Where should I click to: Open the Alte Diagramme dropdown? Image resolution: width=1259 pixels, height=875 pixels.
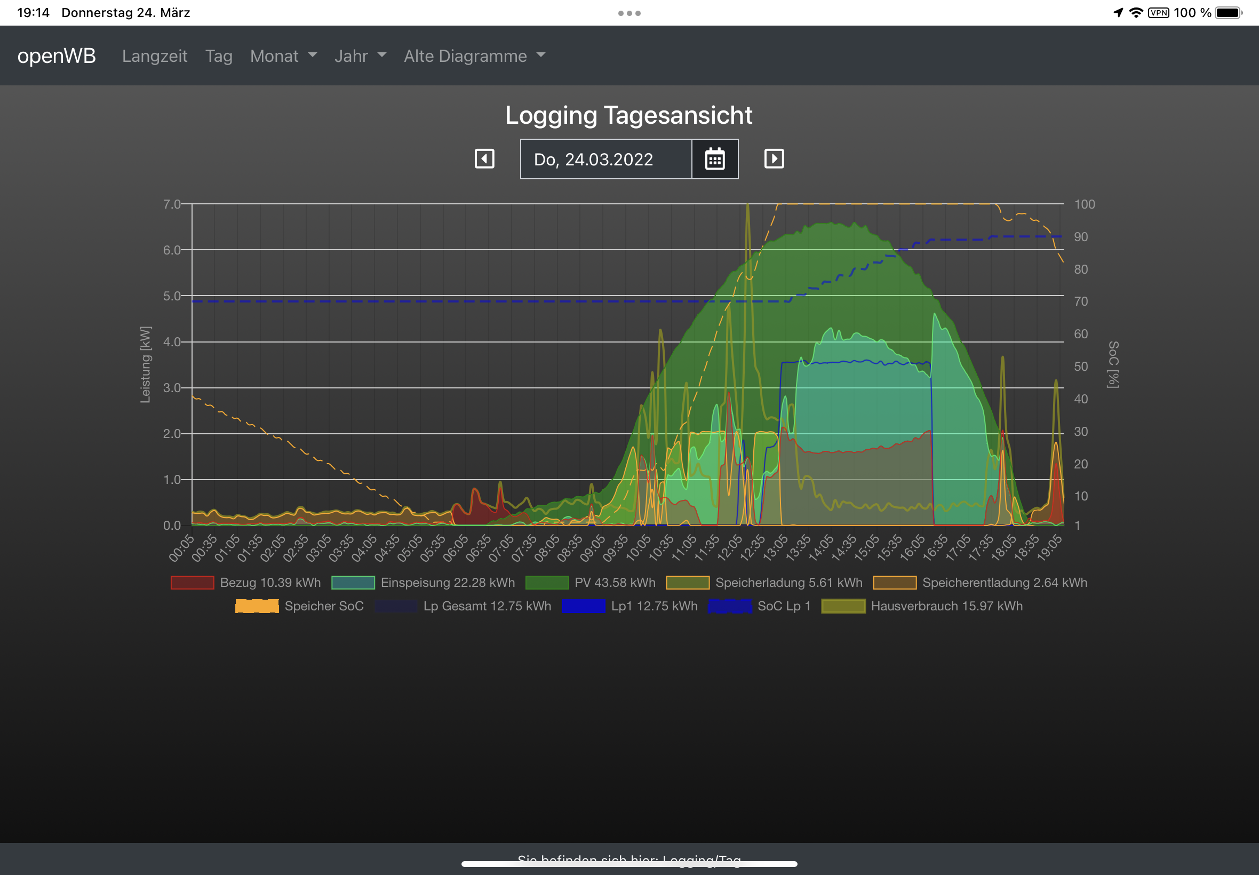[474, 56]
